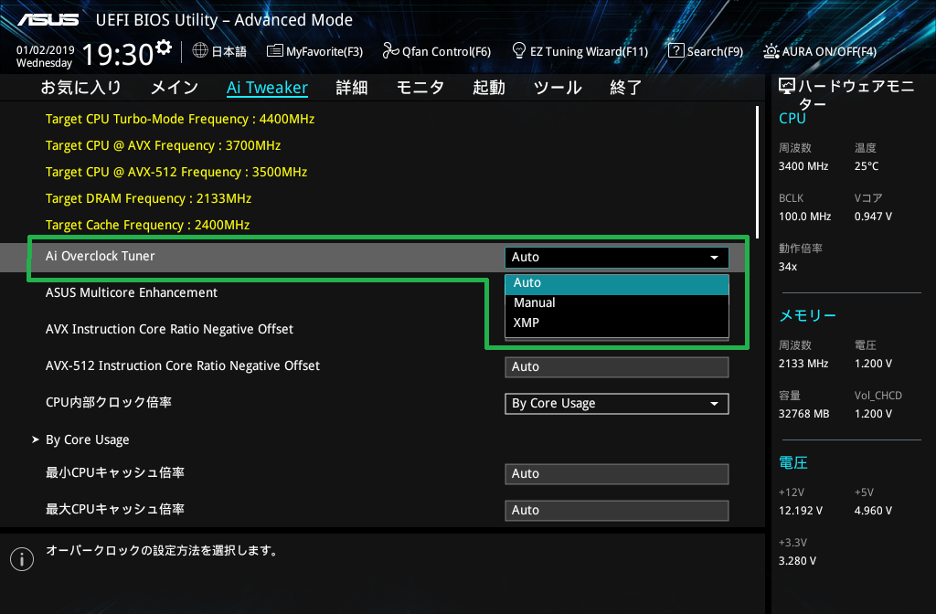Image resolution: width=936 pixels, height=614 pixels.
Task: Click the メモリー section heading
Action: 808,315
